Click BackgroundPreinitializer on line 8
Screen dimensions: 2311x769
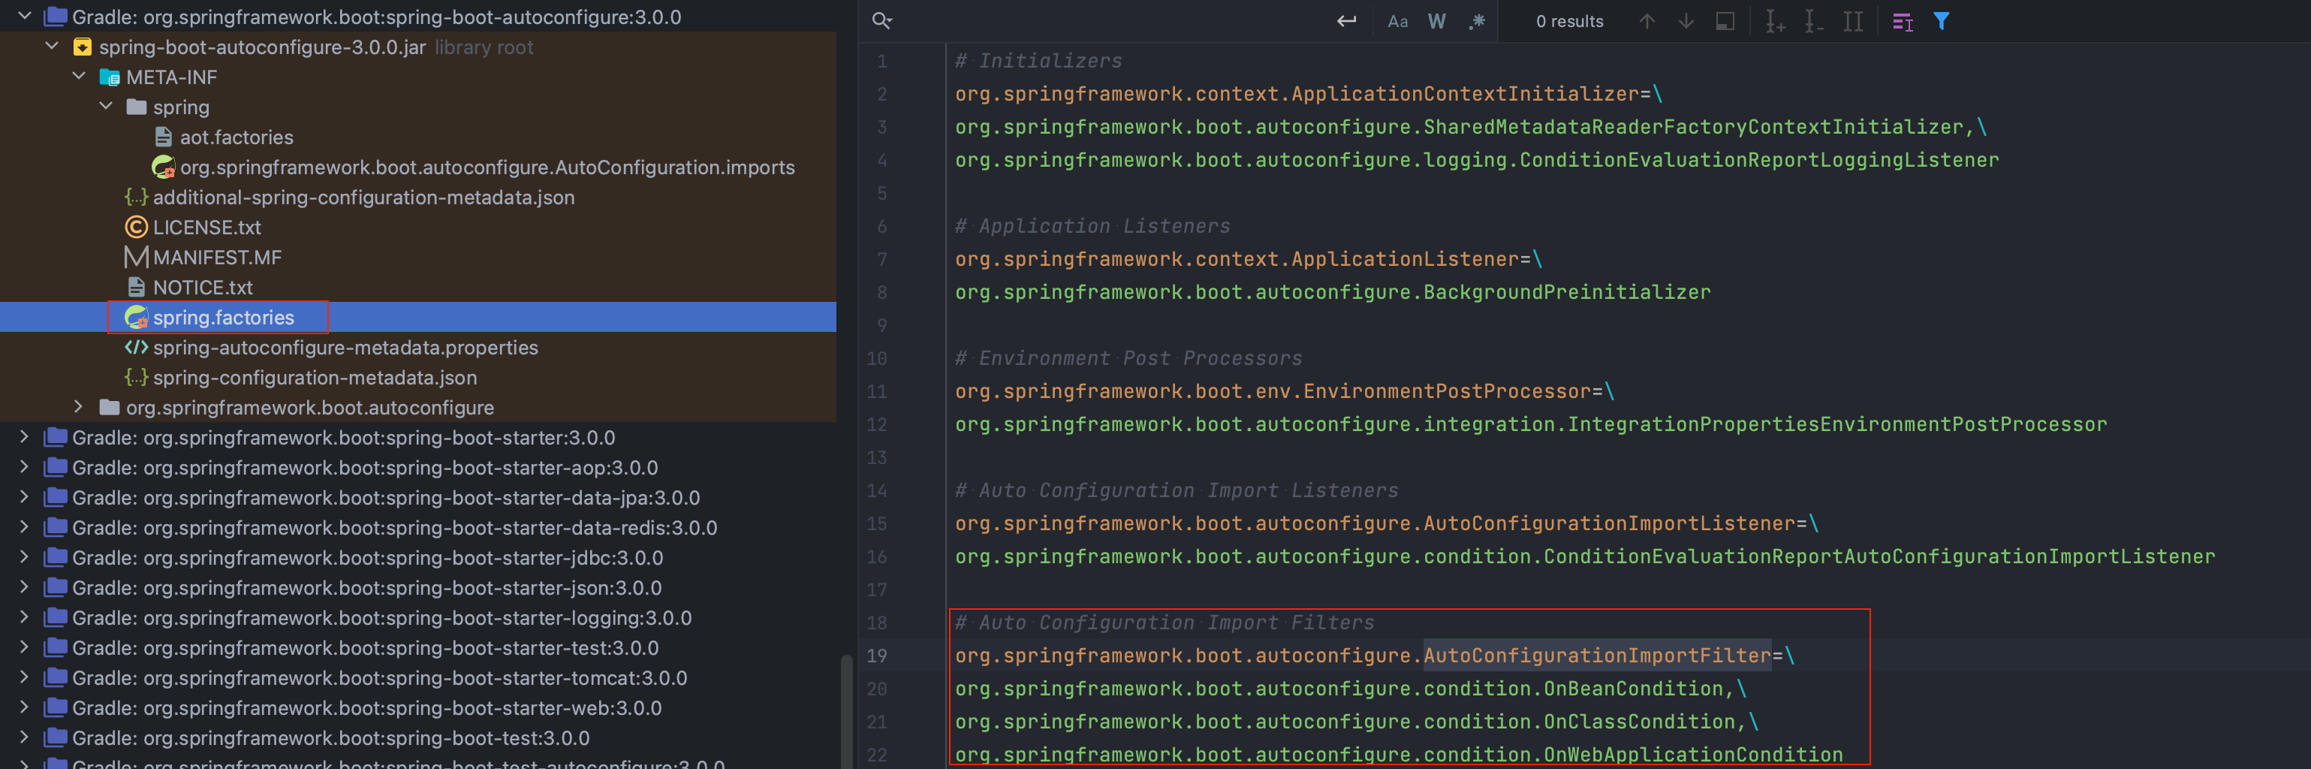pos(1566,293)
